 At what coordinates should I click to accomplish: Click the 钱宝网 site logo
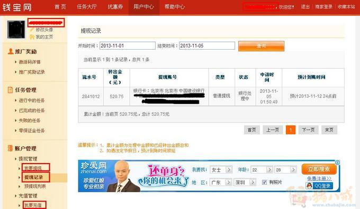click(17, 7)
